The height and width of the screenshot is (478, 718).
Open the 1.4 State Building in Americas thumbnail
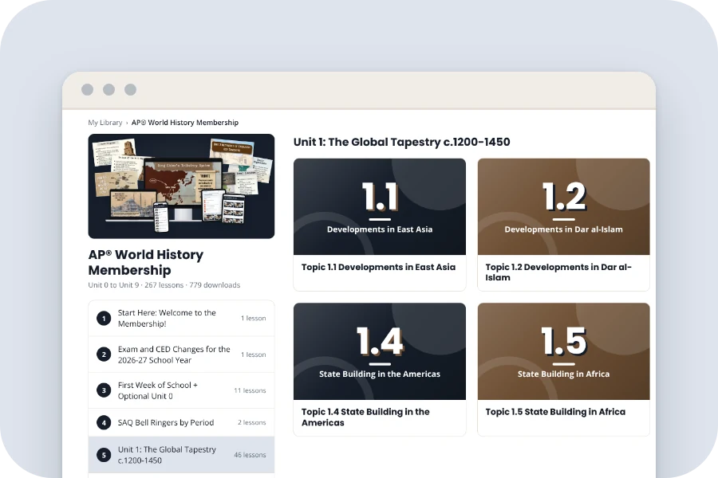point(380,351)
